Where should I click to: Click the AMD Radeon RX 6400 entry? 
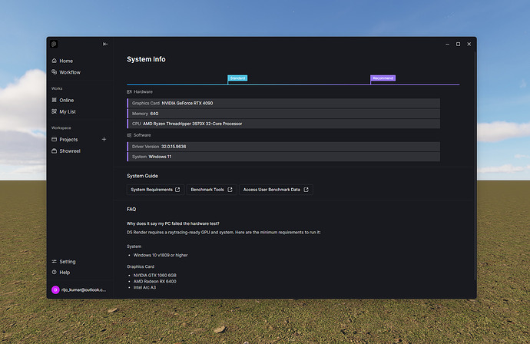pyautogui.click(x=155, y=282)
